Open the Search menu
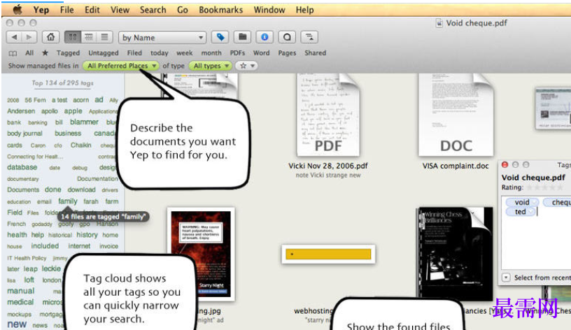571x330 pixels. [153, 10]
